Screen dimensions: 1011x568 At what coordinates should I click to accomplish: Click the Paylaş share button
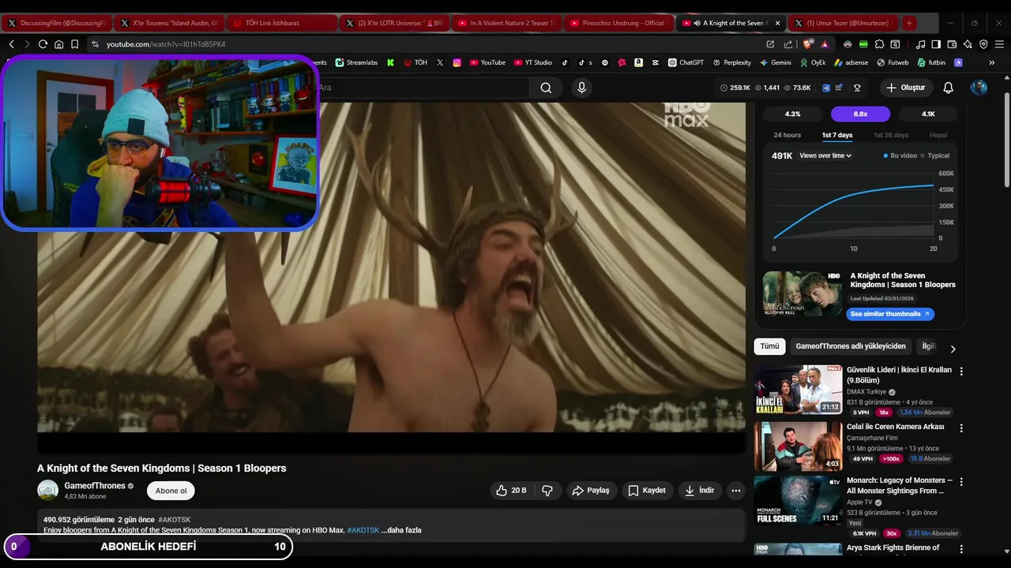tap(590, 491)
